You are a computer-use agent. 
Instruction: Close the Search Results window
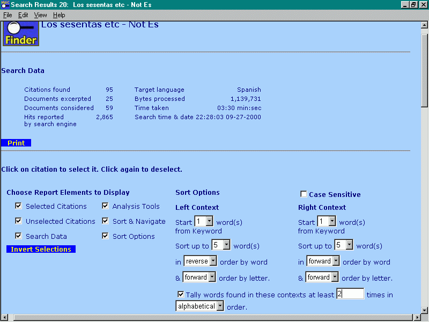tap(423, 5)
